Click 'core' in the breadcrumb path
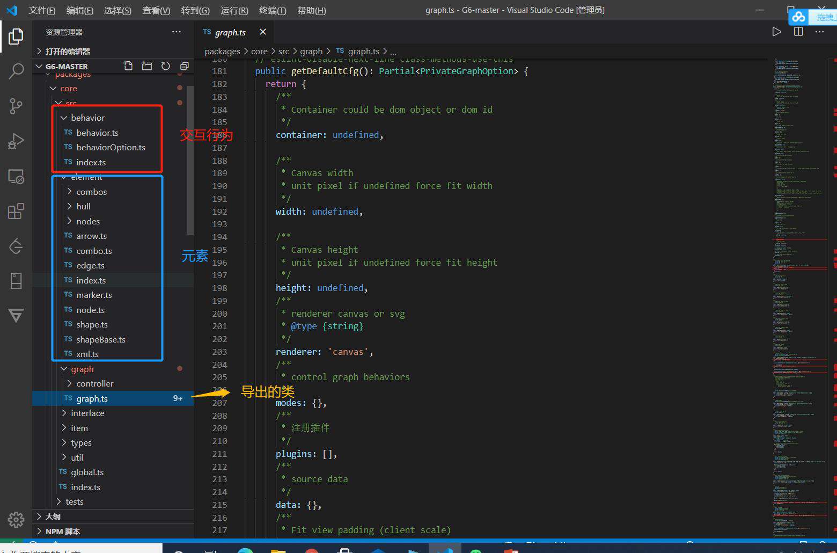The width and height of the screenshot is (837, 553). tap(259, 51)
